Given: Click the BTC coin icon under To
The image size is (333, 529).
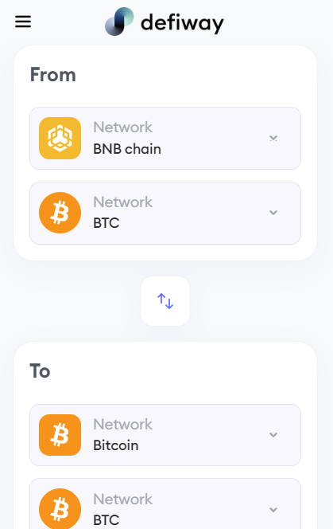Looking at the screenshot, I should (60, 509).
